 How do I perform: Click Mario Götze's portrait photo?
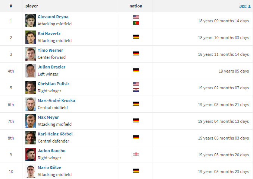click(x=31, y=171)
